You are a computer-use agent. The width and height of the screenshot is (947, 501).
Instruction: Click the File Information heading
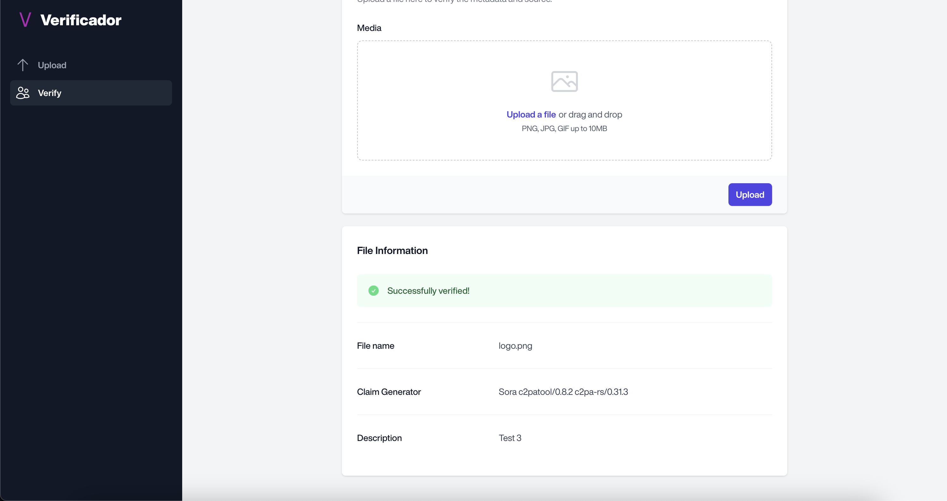392,251
